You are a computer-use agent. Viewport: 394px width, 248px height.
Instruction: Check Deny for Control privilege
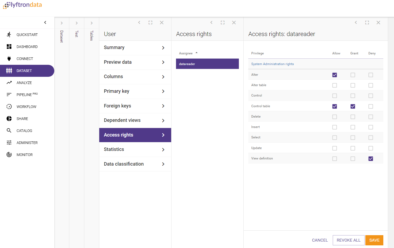tap(371, 96)
